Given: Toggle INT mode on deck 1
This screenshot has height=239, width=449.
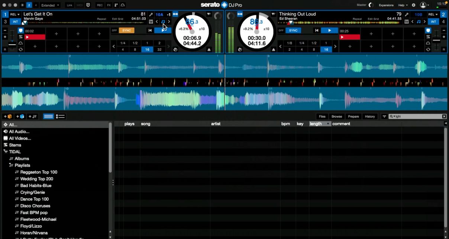Looking at the screenshot, I should 15,22.
